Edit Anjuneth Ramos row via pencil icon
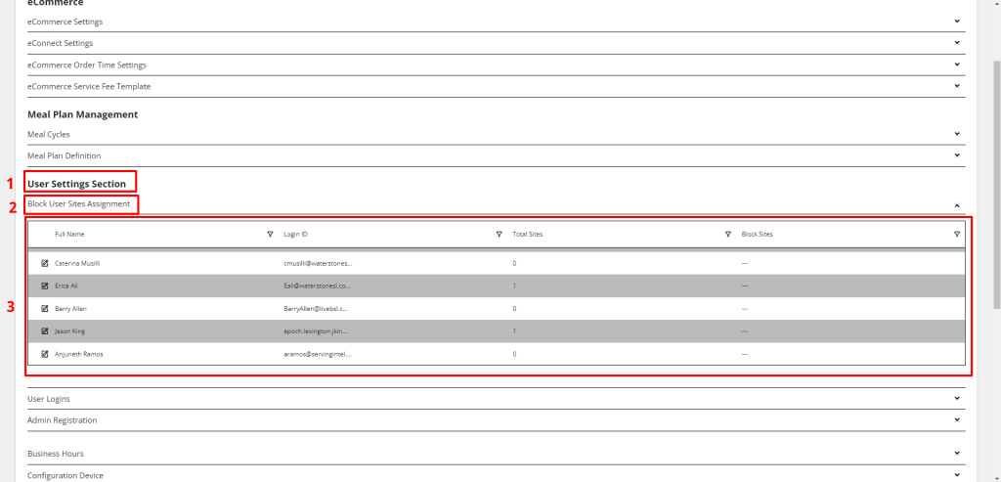The image size is (1001, 482). [45, 354]
